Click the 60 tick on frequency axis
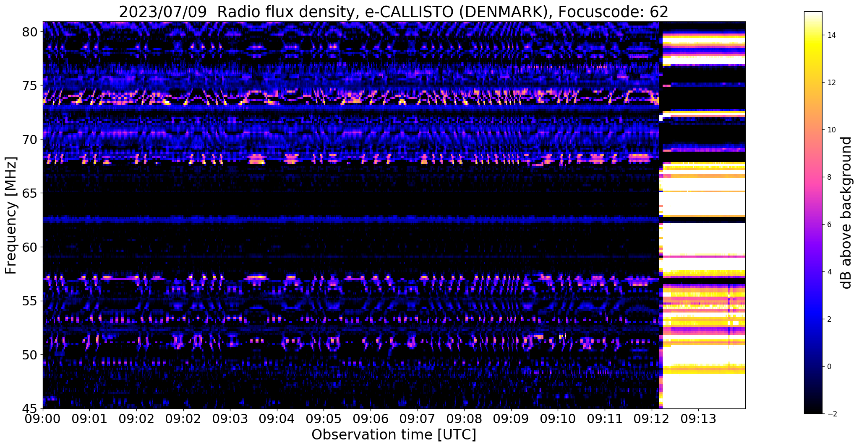The width and height of the screenshot is (859, 447). (x=31, y=247)
